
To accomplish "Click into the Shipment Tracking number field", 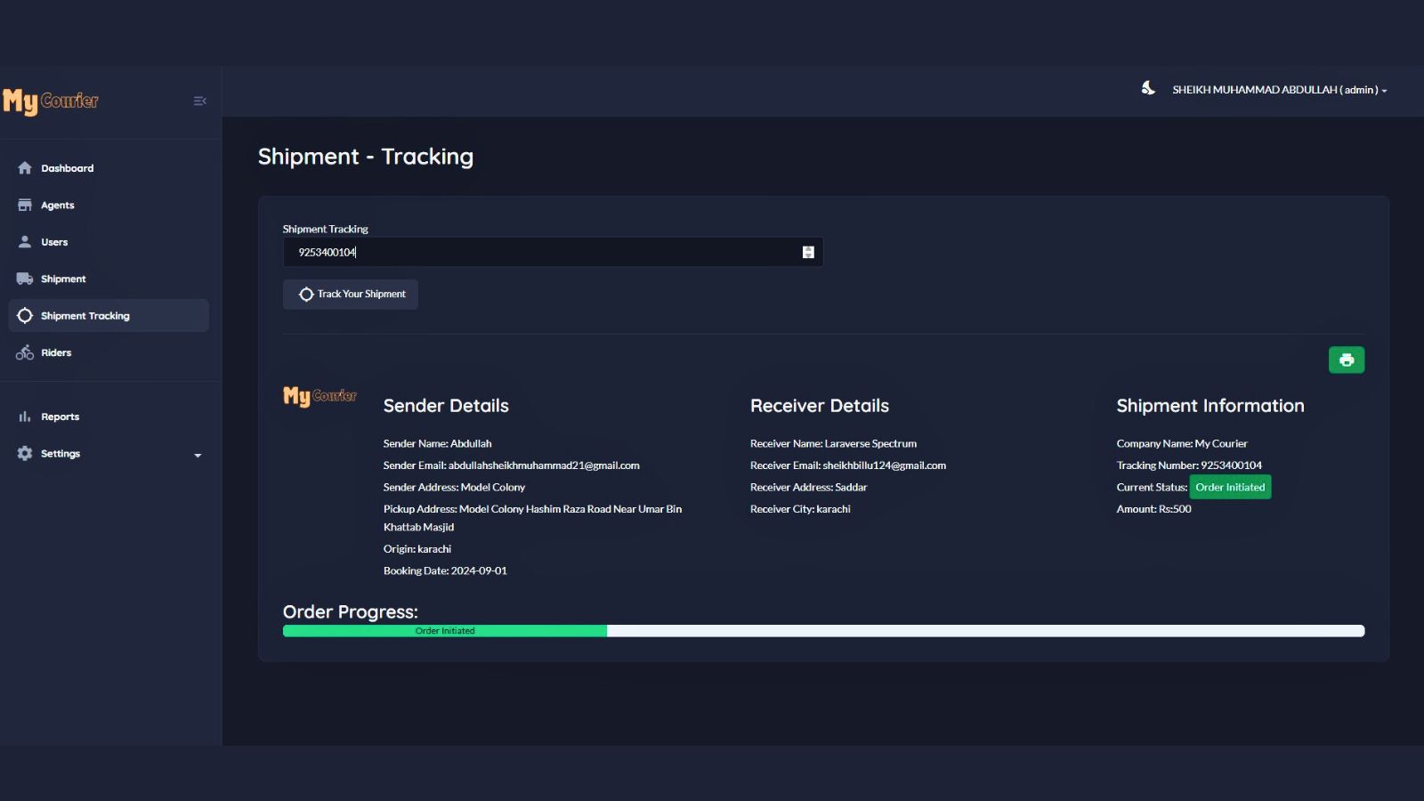I will pyautogui.click(x=553, y=253).
